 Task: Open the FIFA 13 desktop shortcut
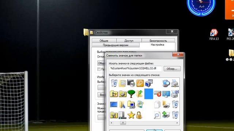[x=214, y=35]
